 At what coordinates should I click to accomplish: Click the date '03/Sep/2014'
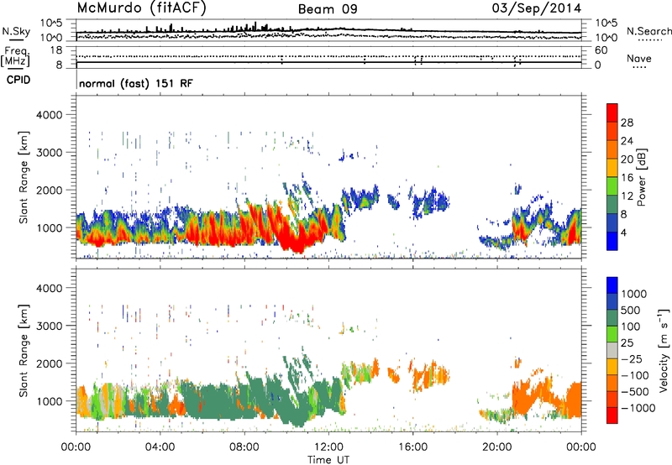(537, 8)
